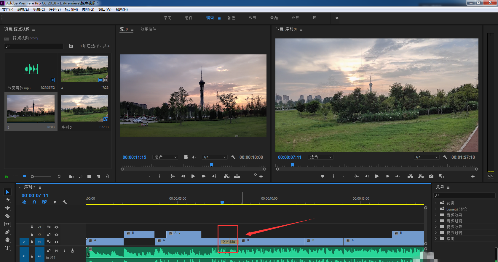This screenshot has width=498, height=262.
Task: Open program monitor 1/2 resolution dropdown
Action: [427, 157]
